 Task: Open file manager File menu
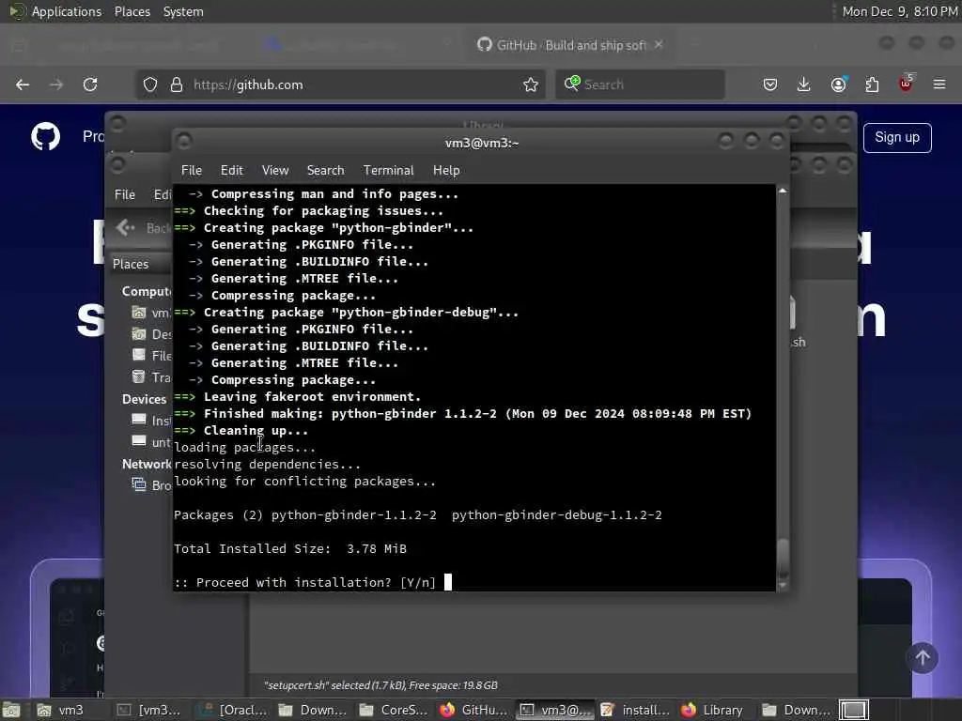125,194
